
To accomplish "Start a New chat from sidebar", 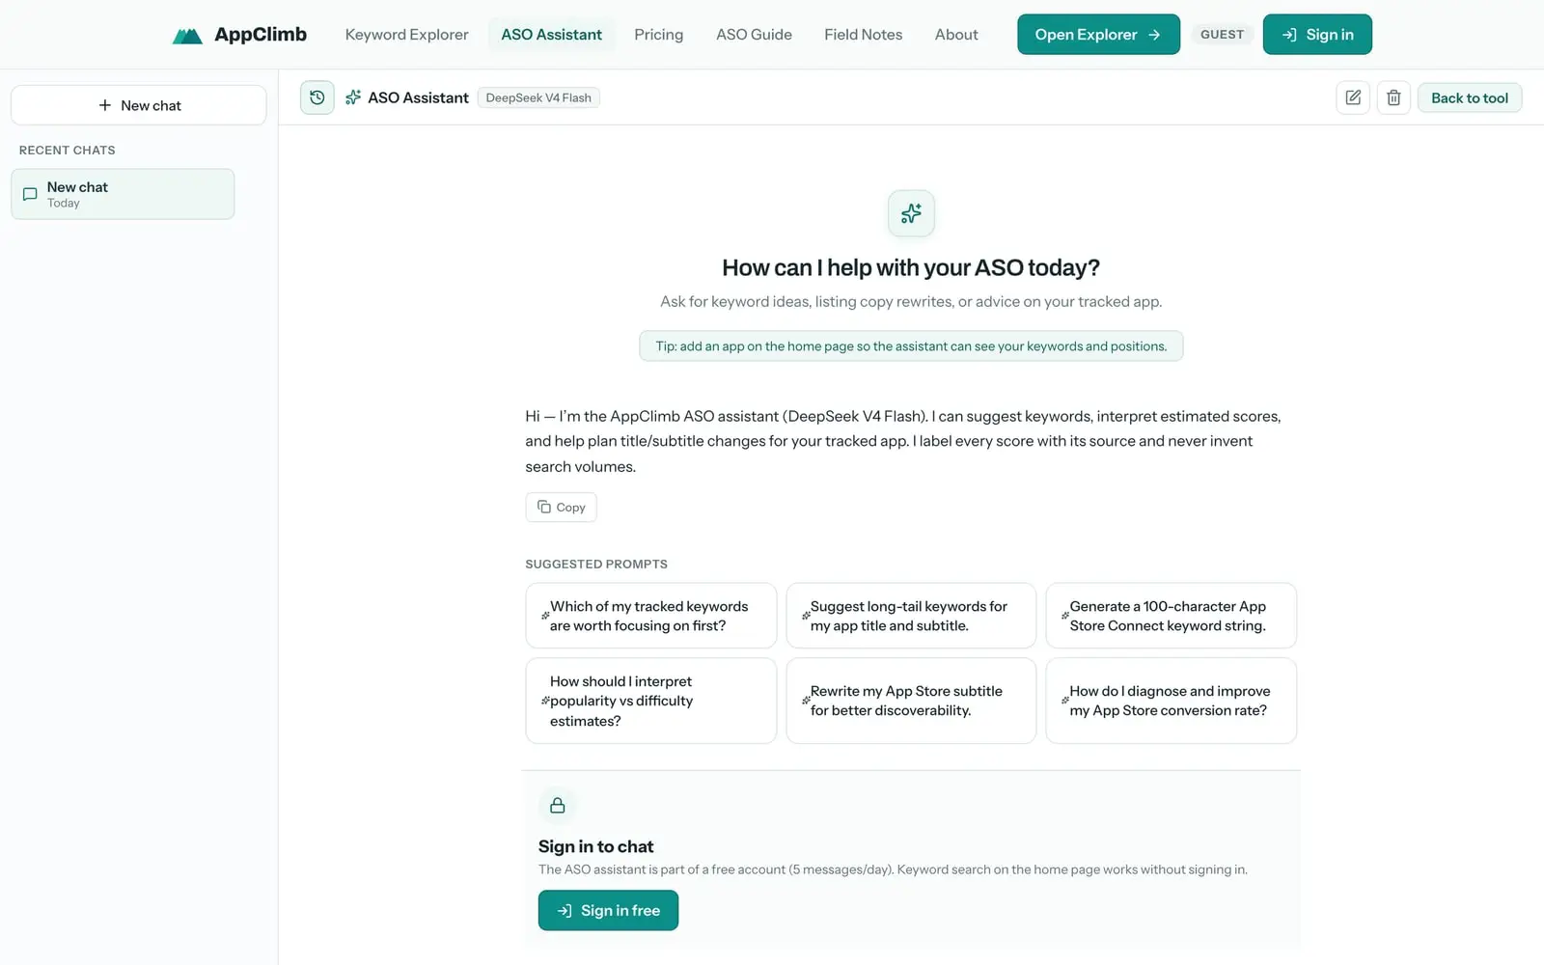I will tap(139, 105).
